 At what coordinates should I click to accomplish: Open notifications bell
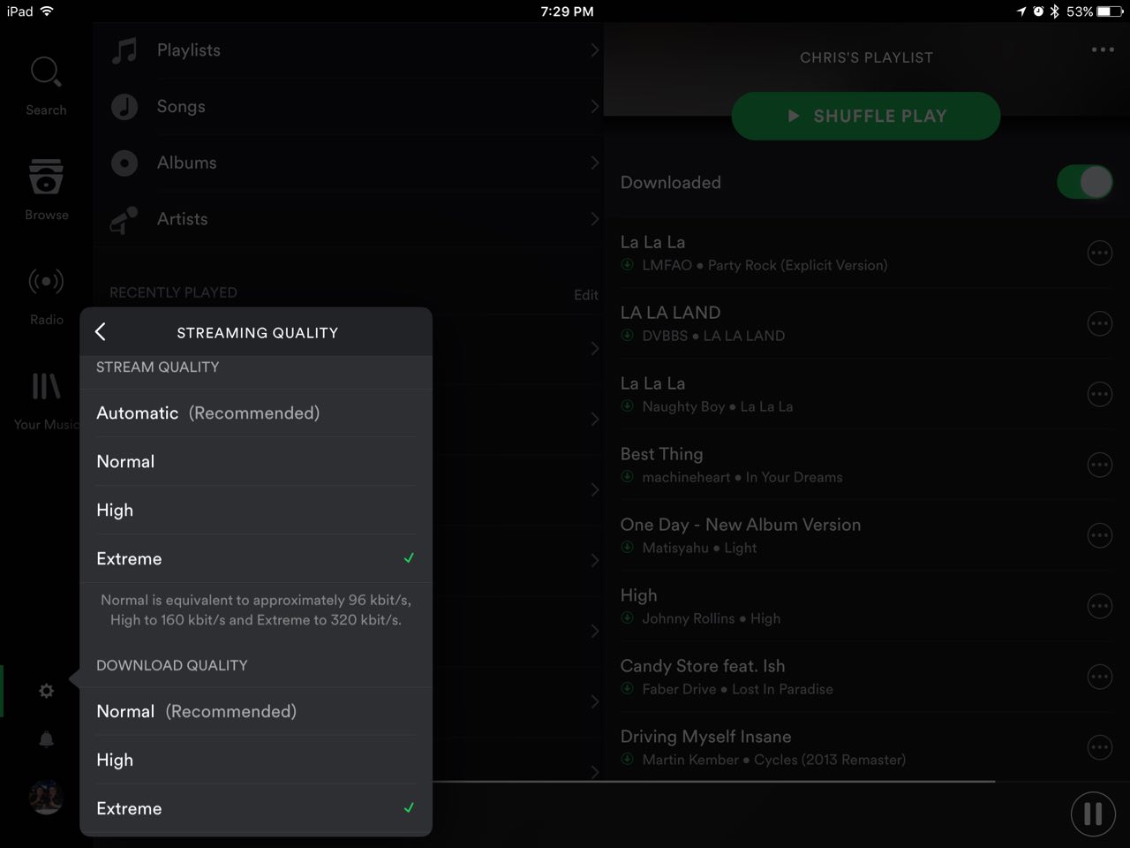(x=46, y=739)
